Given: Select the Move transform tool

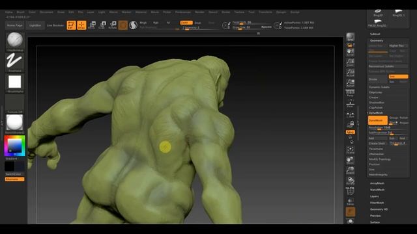Looking at the screenshot, I should coord(92,25).
